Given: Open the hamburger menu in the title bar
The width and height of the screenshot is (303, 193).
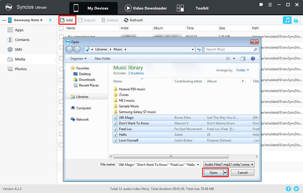Looking at the screenshot, I should point(270,5).
